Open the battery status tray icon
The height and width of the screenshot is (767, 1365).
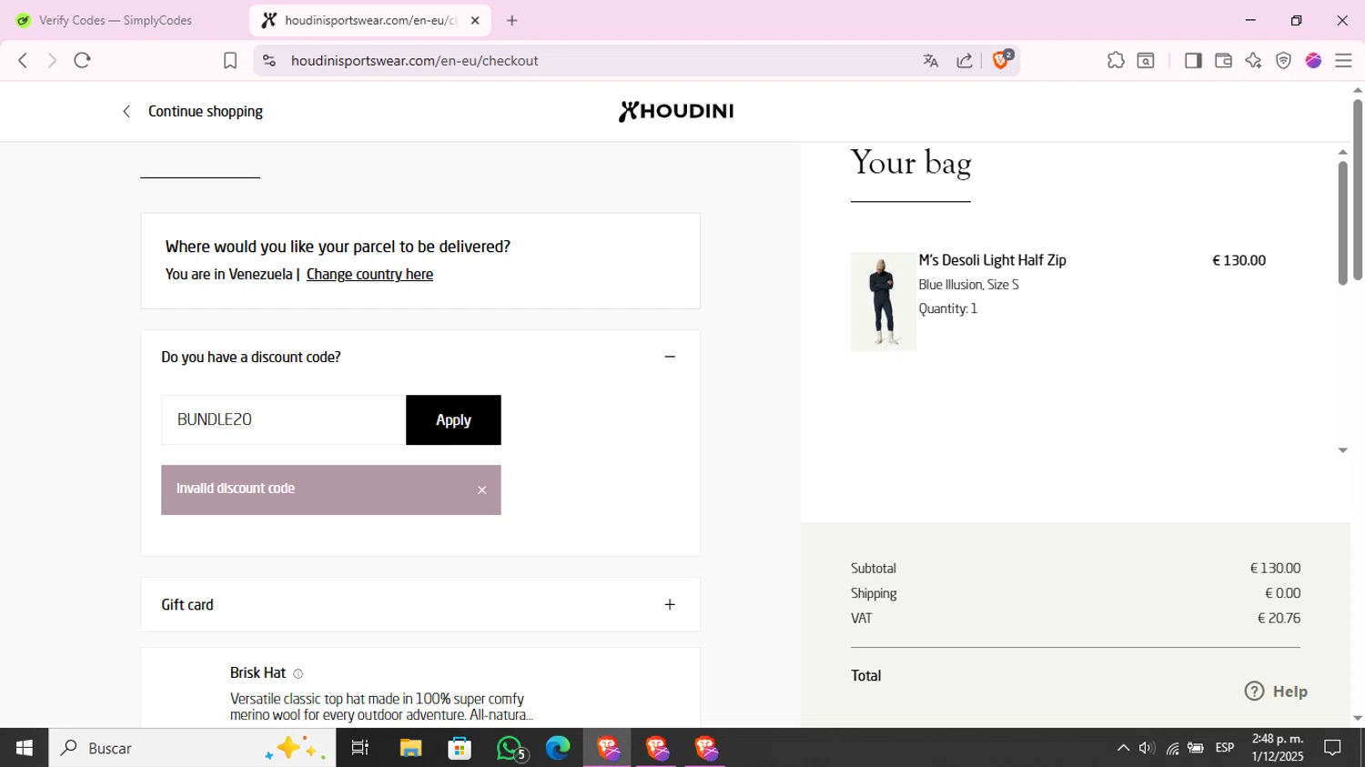(1196, 748)
